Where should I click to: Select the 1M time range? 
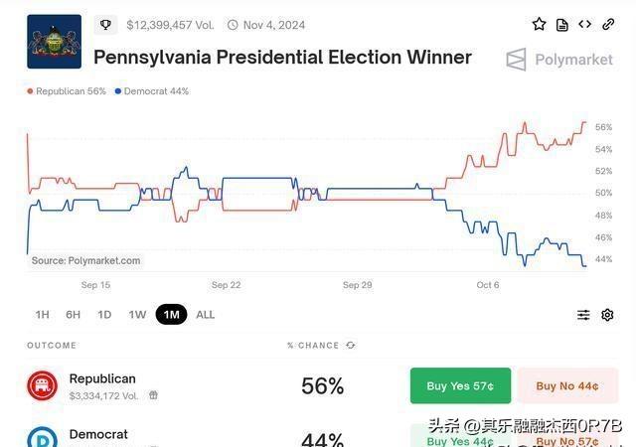171,314
